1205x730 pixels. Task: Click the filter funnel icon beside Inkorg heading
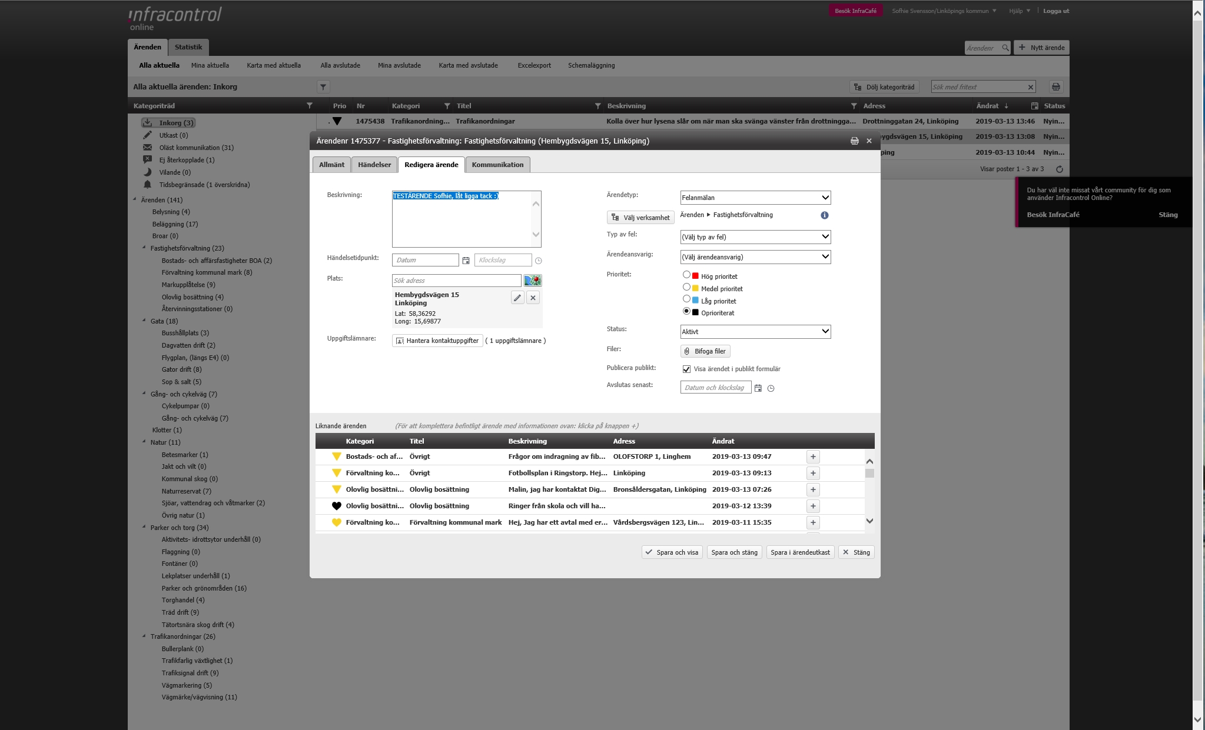coord(323,87)
